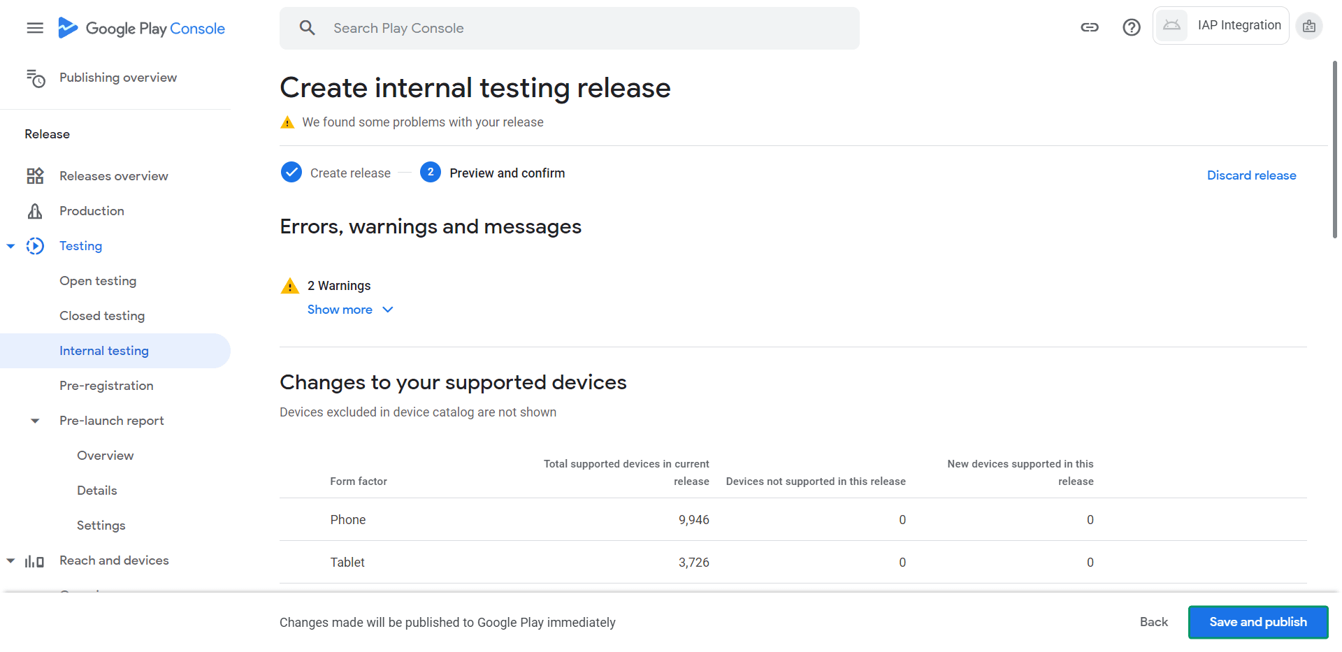Open the help question mark icon
The width and height of the screenshot is (1342, 652).
tap(1131, 27)
